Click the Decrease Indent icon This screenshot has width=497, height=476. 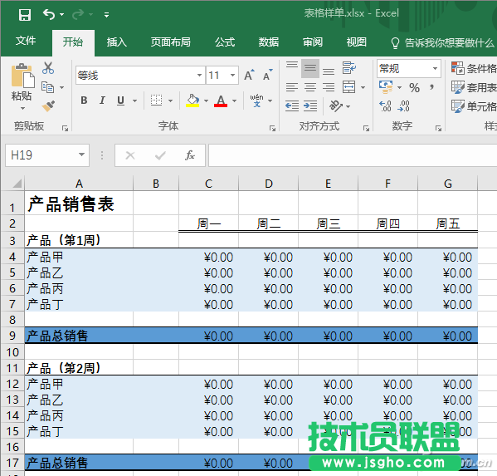pos(292,106)
